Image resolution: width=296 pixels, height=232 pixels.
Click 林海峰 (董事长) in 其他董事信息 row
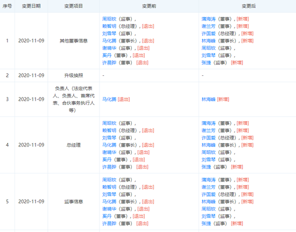tap(208, 41)
